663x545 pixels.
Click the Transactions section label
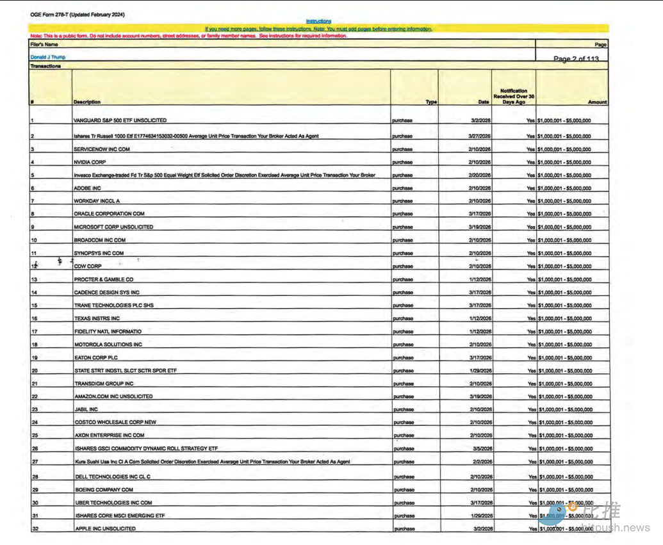[x=45, y=66]
